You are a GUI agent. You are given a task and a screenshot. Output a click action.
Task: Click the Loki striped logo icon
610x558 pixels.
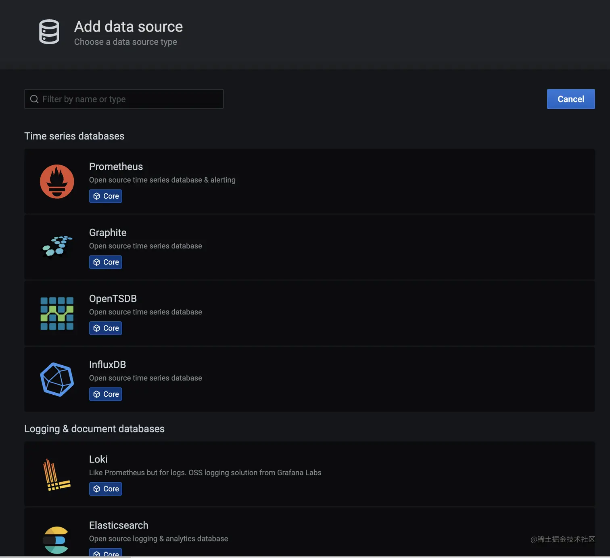point(57,475)
